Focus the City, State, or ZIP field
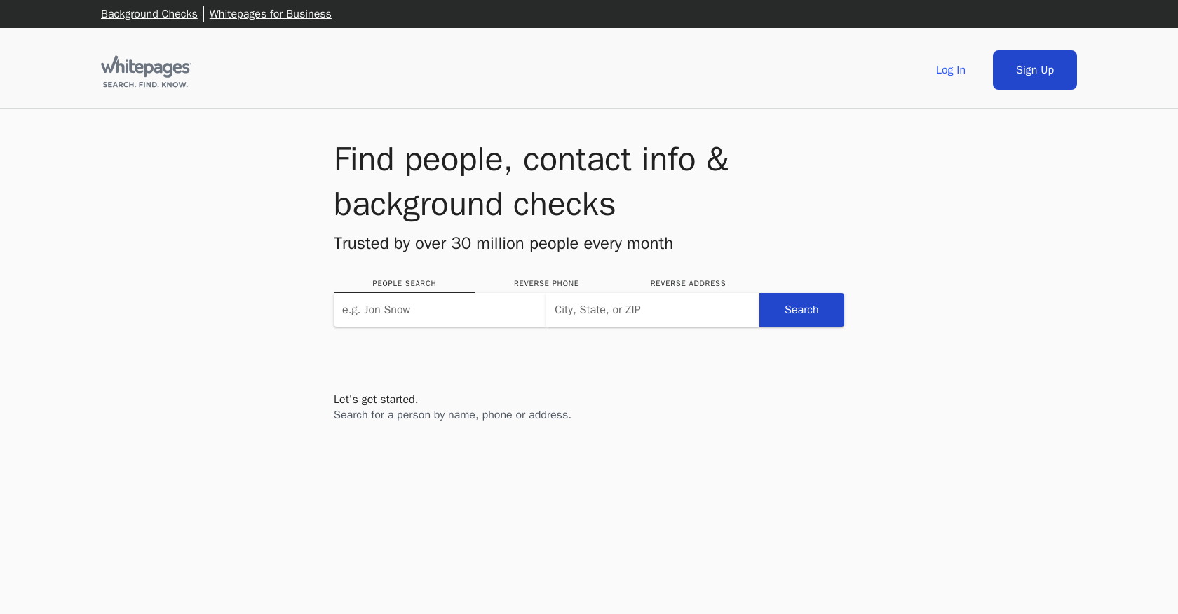Screen dimensions: 1178x614 pyautogui.click(x=653, y=310)
